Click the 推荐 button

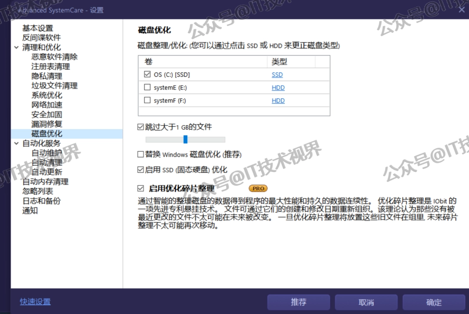(298, 302)
